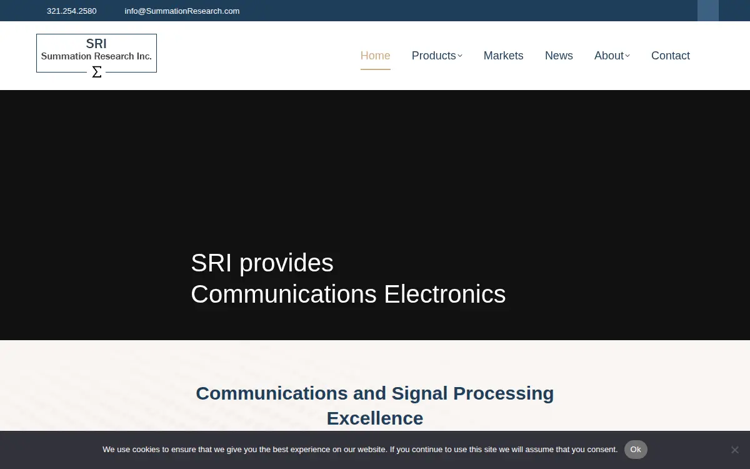Click the Ok button on cookie notice
The width and height of the screenshot is (750, 469).
[x=636, y=450]
